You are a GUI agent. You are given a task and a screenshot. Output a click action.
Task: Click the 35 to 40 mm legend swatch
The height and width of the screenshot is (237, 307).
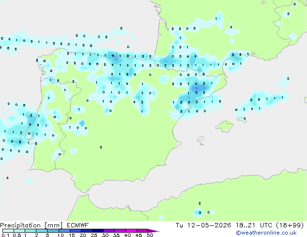120,231
